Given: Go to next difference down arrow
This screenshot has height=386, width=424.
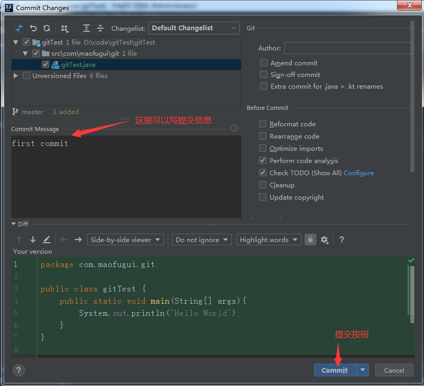Looking at the screenshot, I should click(33, 239).
